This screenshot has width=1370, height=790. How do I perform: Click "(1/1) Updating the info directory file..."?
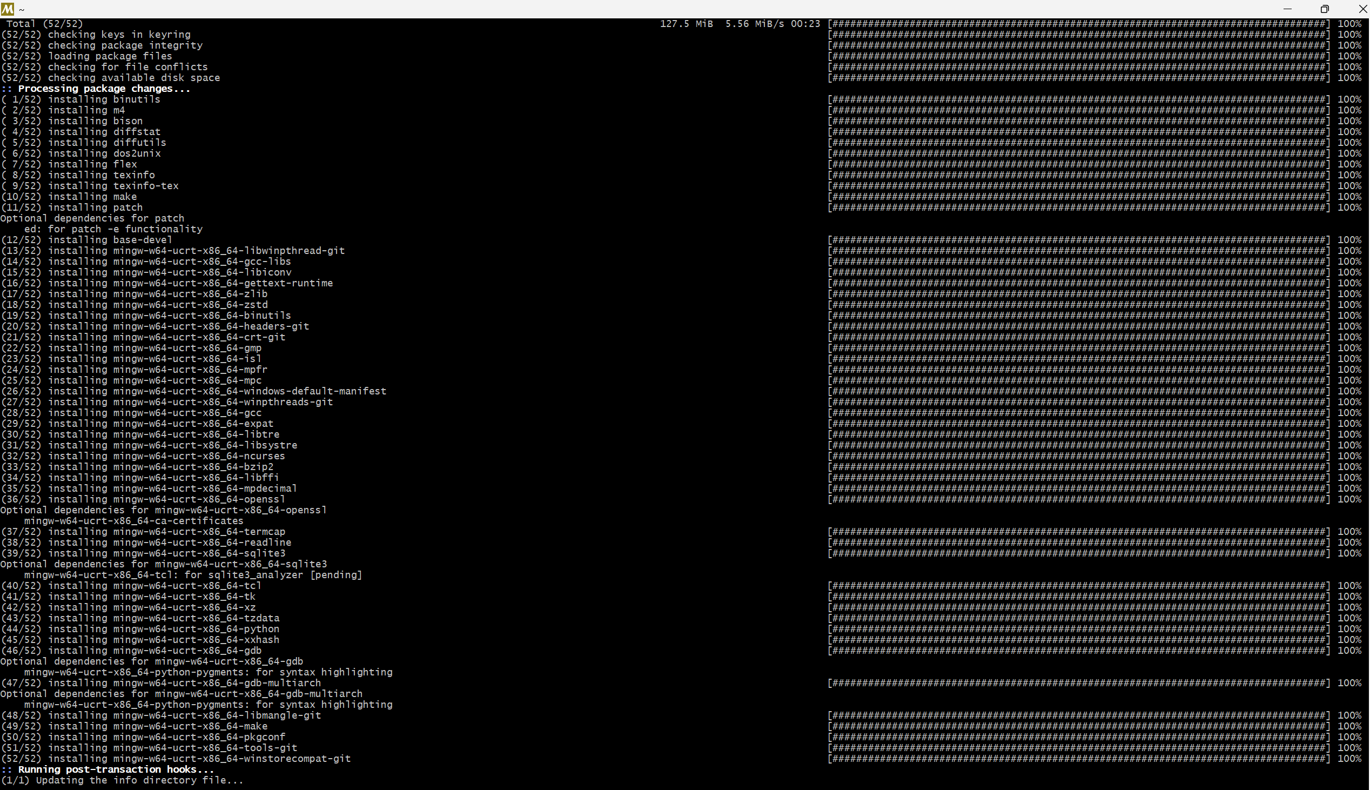point(122,780)
